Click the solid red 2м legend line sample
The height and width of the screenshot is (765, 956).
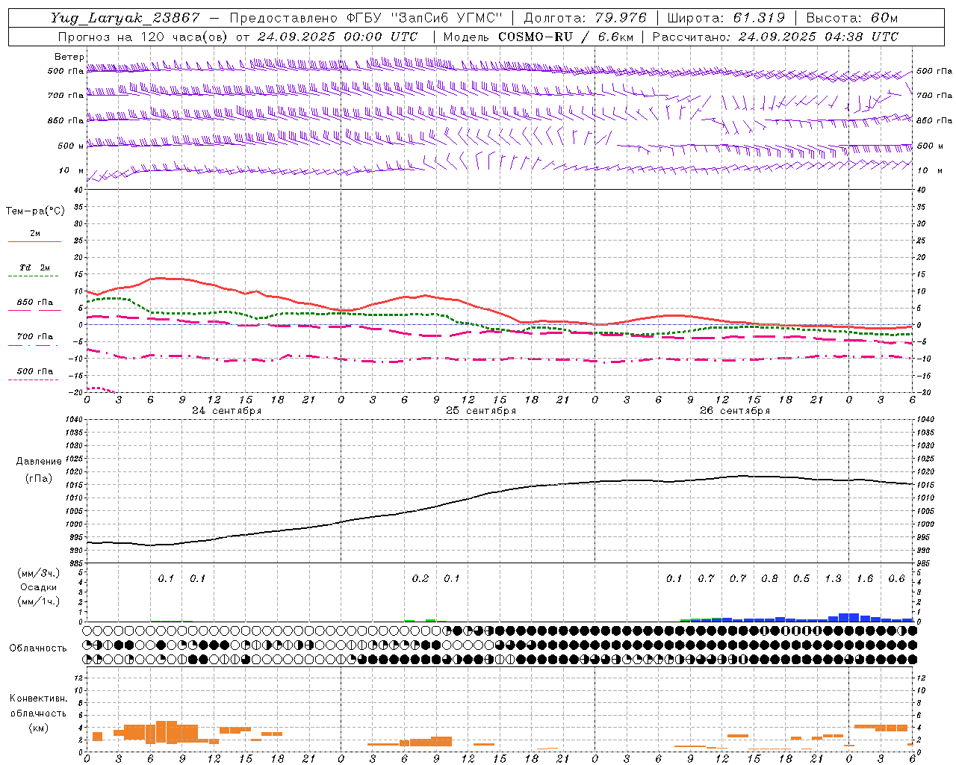34,242
